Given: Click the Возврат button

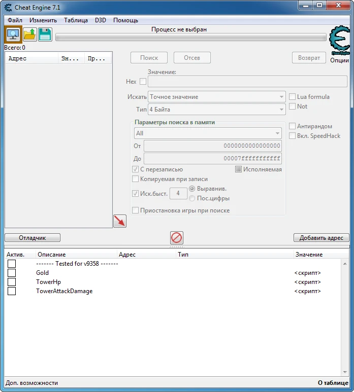Looking at the screenshot, I should pos(309,58).
